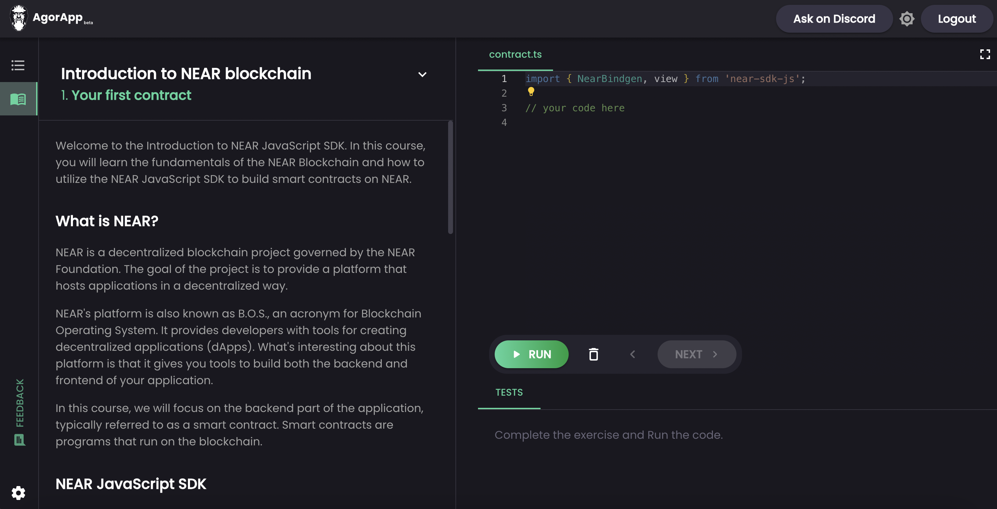The width and height of the screenshot is (997, 509).
Task: Click line number 4 in the editor gutter
Action: tap(504, 123)
